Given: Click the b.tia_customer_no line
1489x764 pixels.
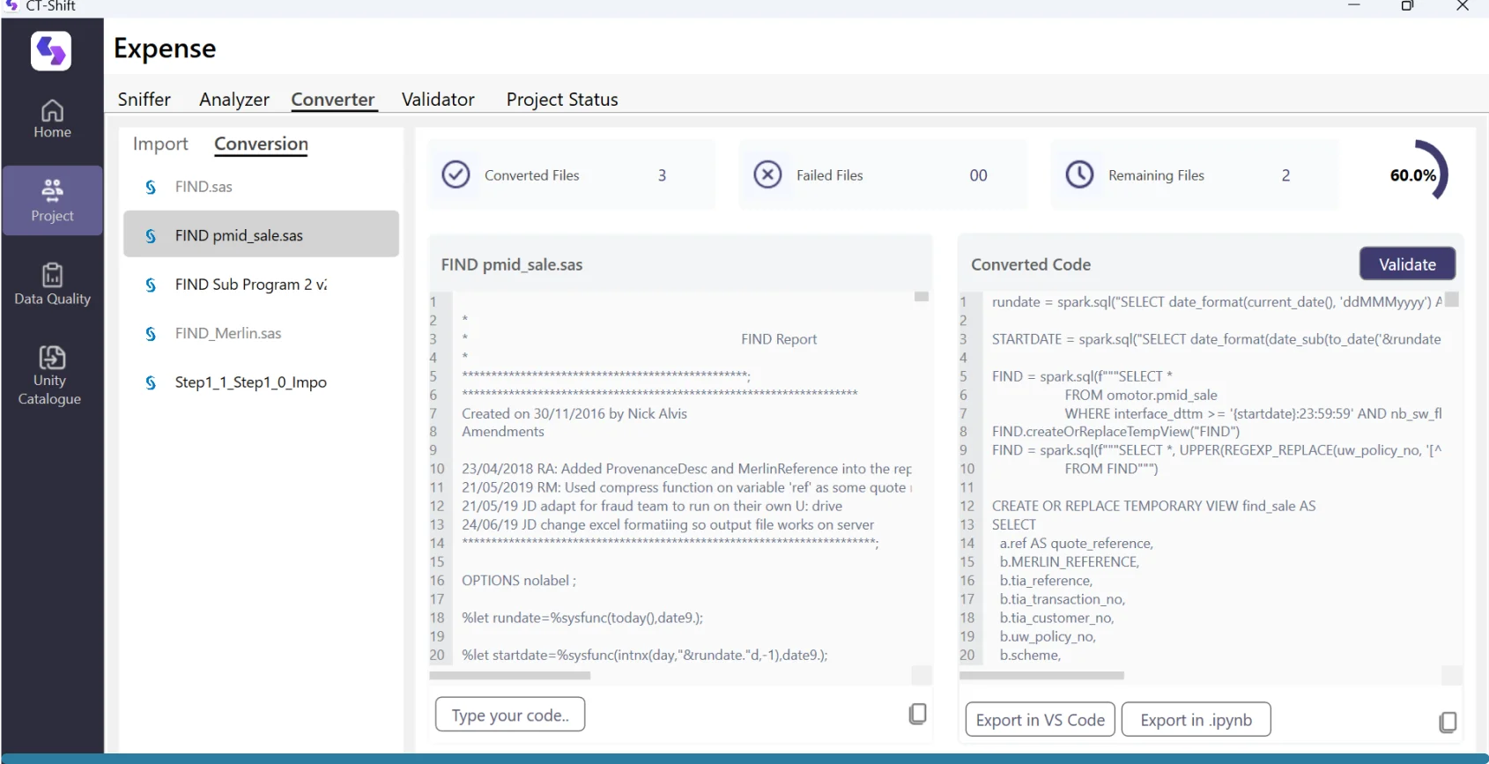Looking at the screenshot, I should pos(1056,618).
